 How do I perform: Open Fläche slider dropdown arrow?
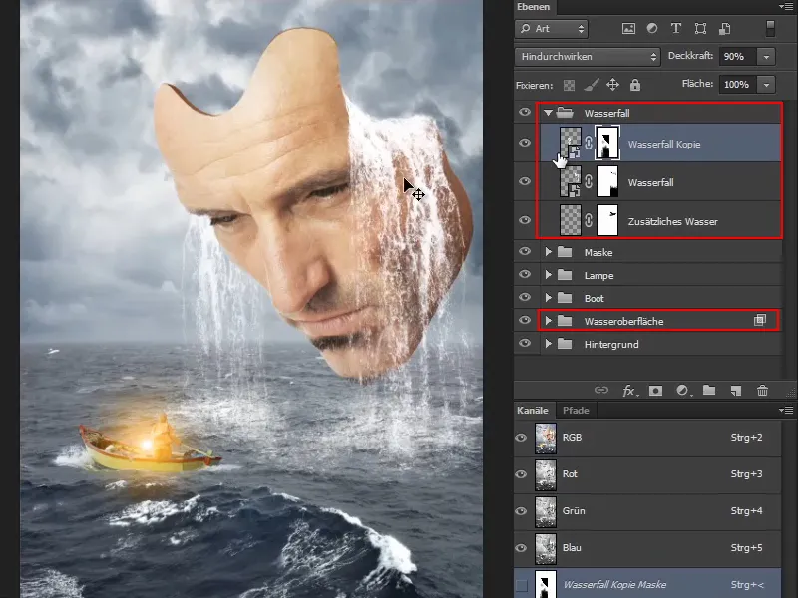pyautogui.click(x=766, y=85)
